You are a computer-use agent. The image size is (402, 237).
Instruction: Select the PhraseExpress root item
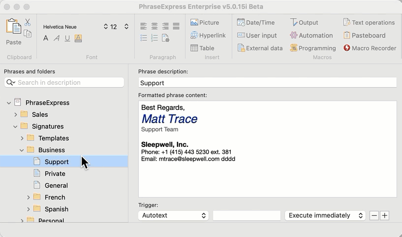tap(47, 102)
